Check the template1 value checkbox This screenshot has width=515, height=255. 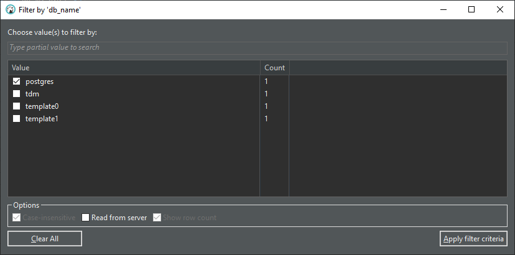[x=16, y=119]
